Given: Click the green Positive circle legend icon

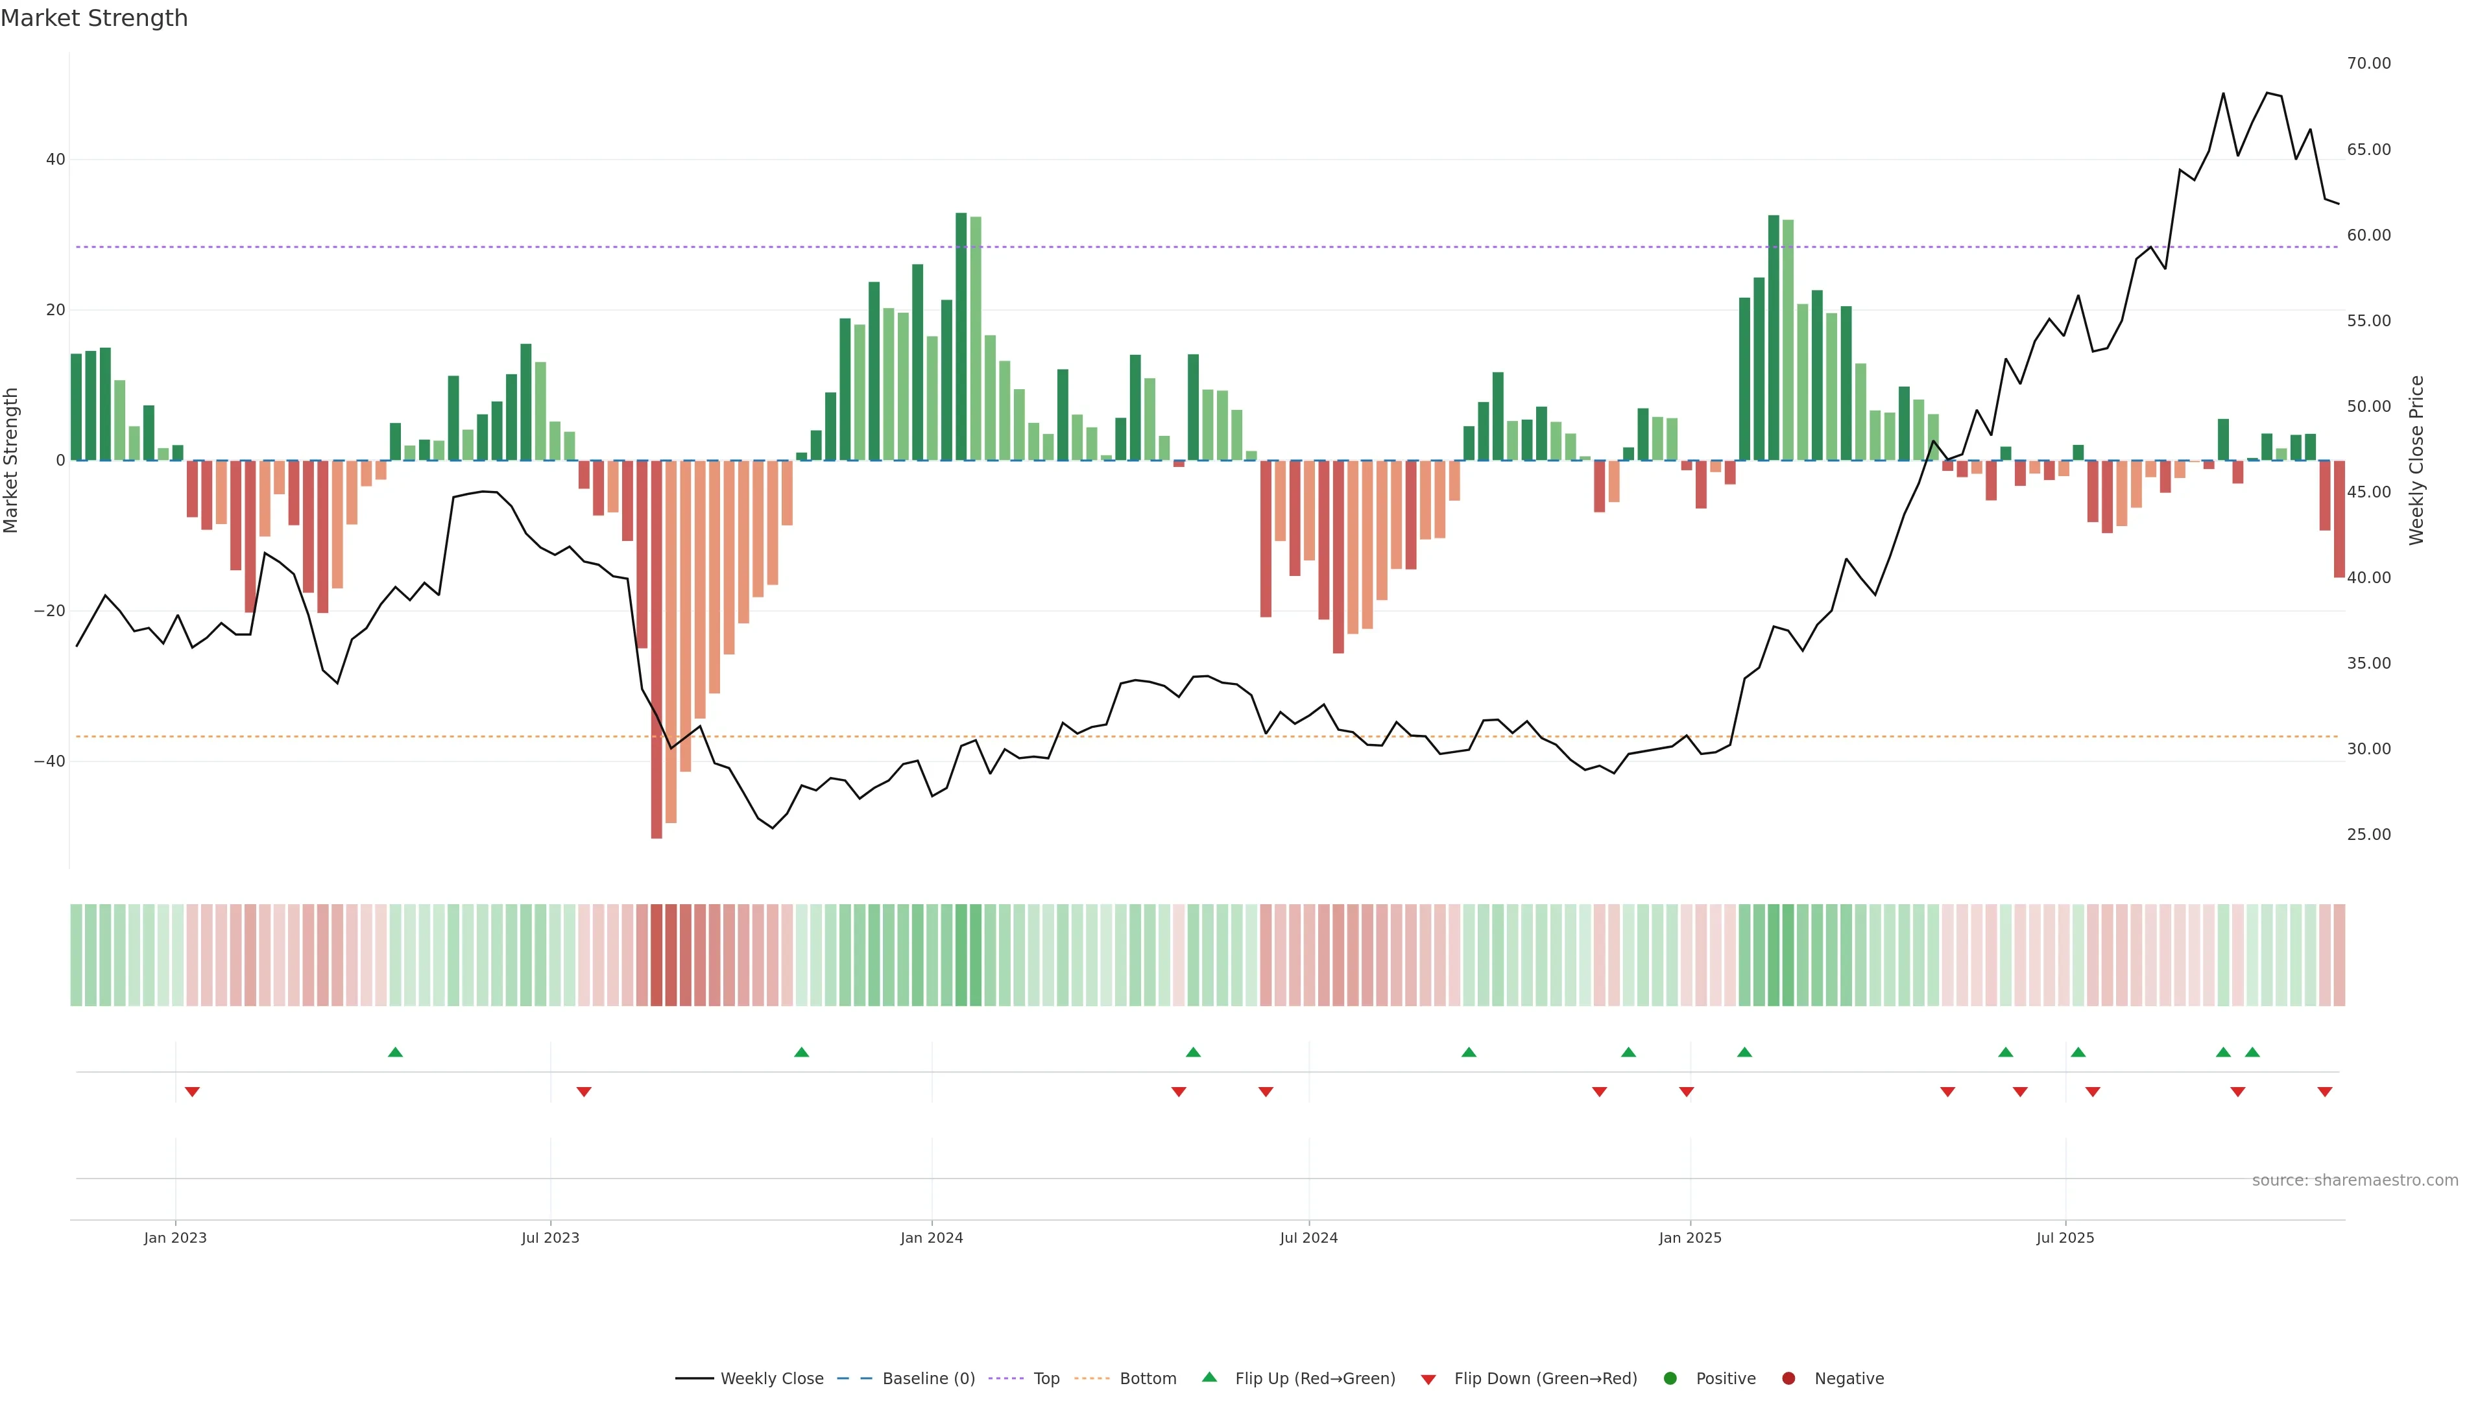Looking at the screenshot, I should (1670, 1378).
